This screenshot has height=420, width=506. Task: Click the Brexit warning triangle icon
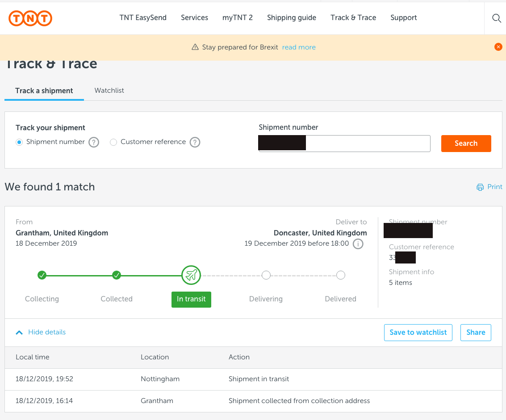(x=195, y=47)
